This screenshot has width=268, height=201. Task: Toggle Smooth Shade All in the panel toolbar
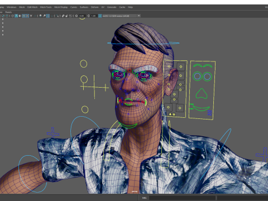(x=16, y=16)
